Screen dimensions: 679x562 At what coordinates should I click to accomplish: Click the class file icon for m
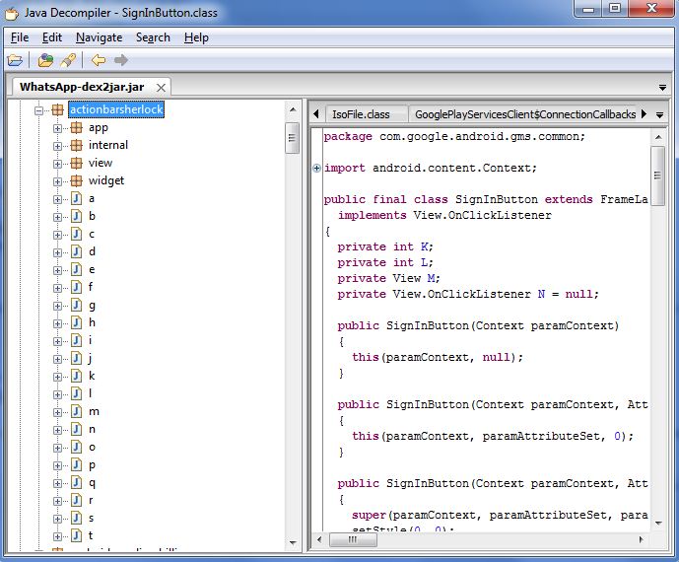click(76, 412)
